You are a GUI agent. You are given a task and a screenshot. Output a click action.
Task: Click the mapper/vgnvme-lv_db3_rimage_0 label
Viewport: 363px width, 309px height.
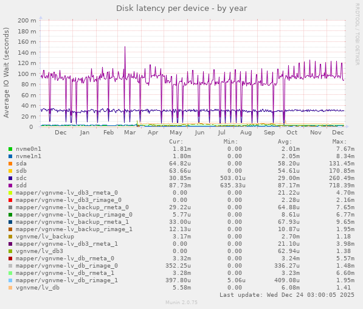[x=69, y=200]
